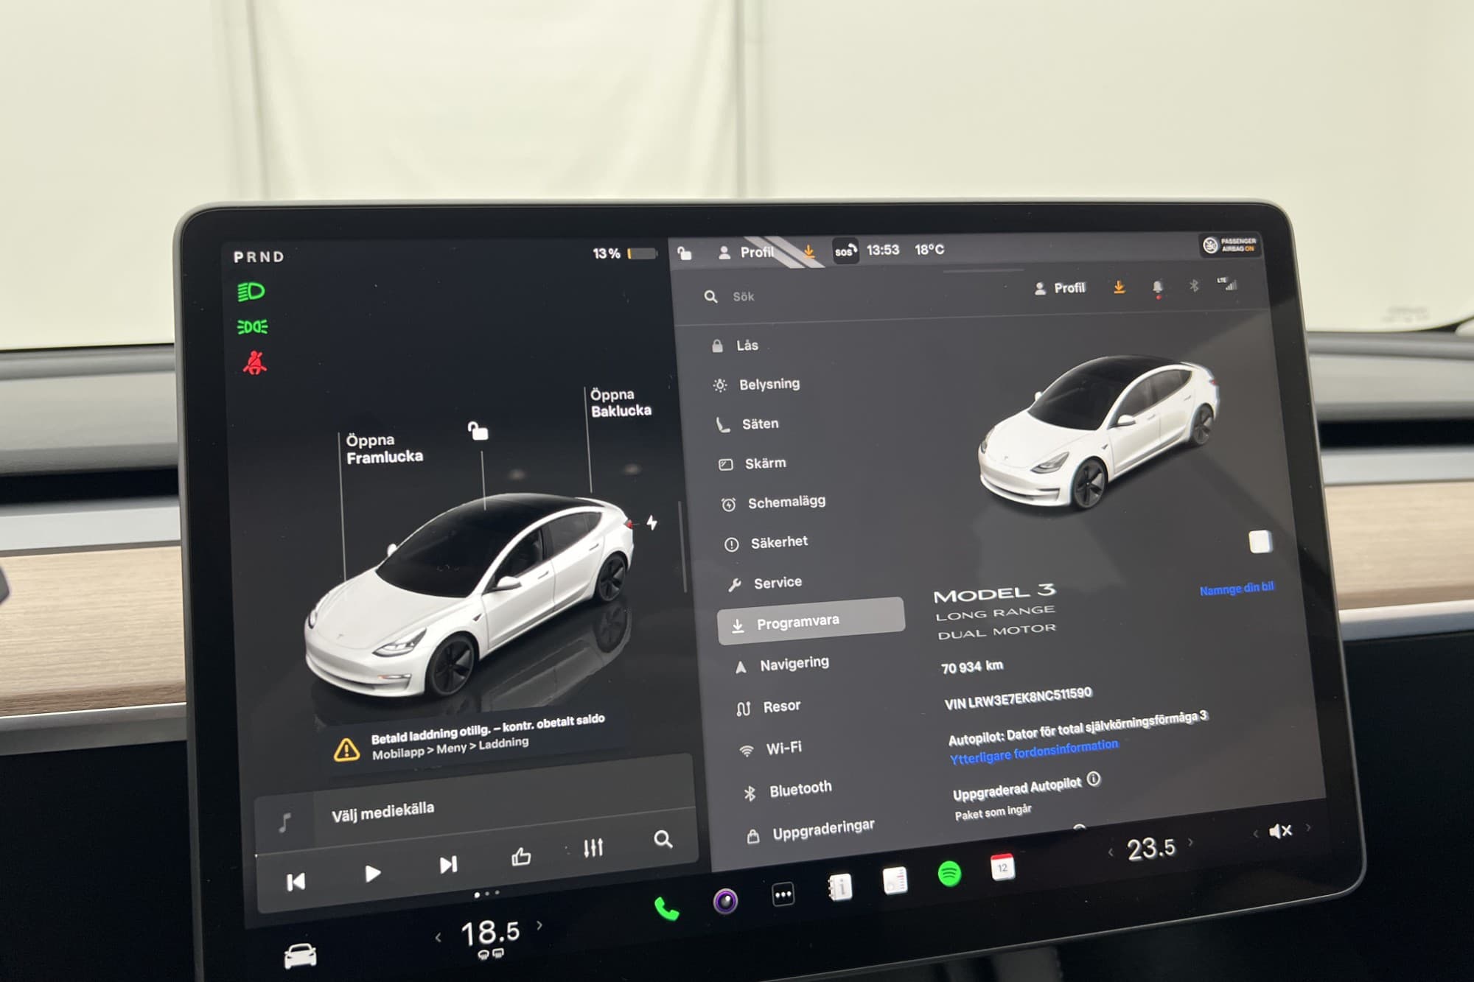Screen dimensions: 1474x982
Task: Tap the thumbs up like icon
Action: pyautogui.click(x=521, y=857)
